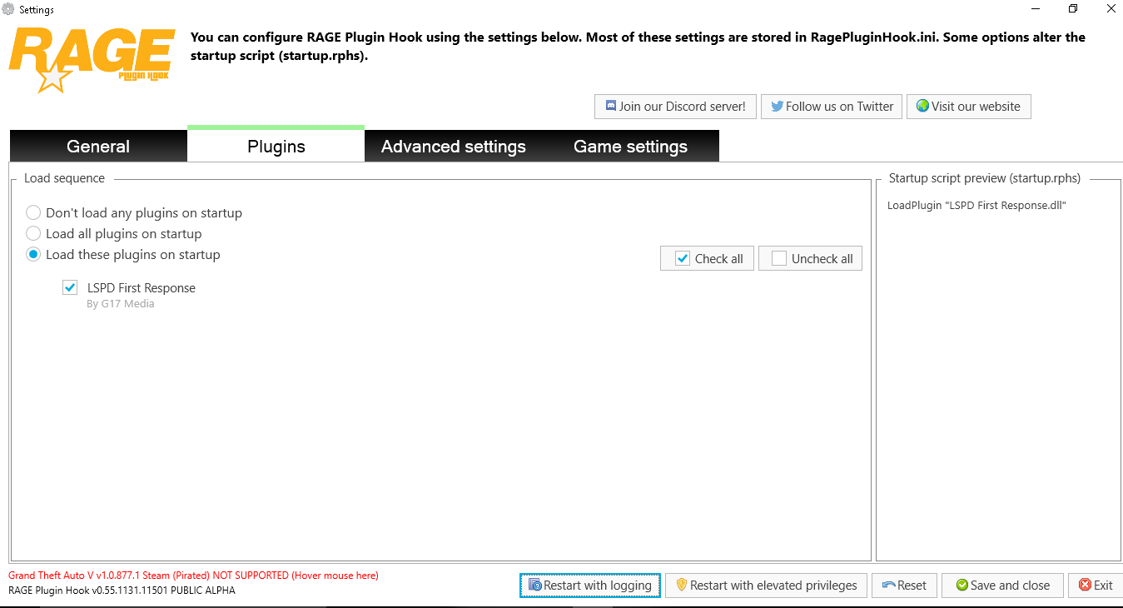Visit the website via the globe button
Viewport: 1123px width, 608px height.
coord(968,107)
